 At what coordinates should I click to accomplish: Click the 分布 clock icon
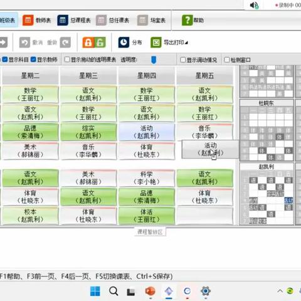[124, 43]
